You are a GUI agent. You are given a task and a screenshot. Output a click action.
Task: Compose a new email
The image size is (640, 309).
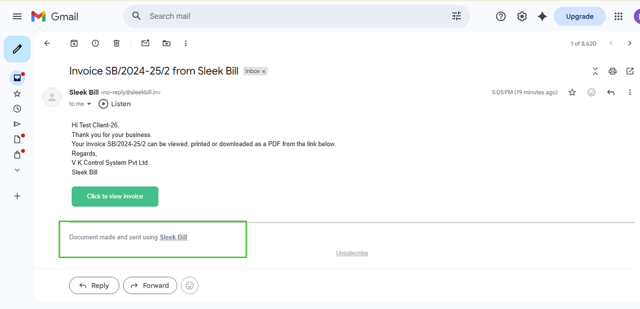pyautogui.click(x=17, y=49)
